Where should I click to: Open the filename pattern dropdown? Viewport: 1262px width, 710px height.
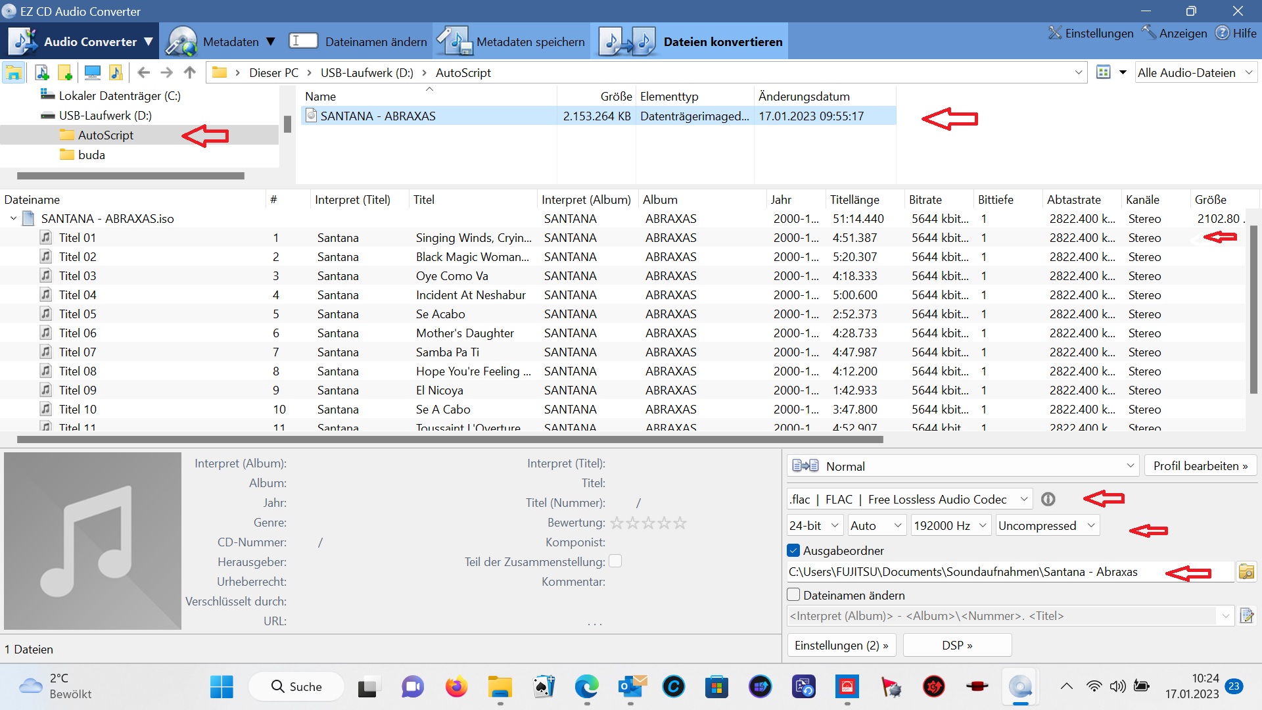[x=1225, y=616]
